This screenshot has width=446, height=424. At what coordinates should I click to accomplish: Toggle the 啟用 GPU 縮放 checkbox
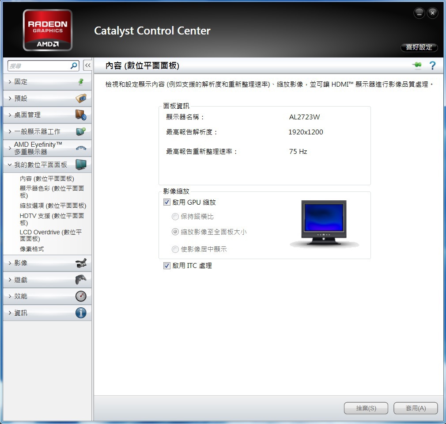pos(167,202)
